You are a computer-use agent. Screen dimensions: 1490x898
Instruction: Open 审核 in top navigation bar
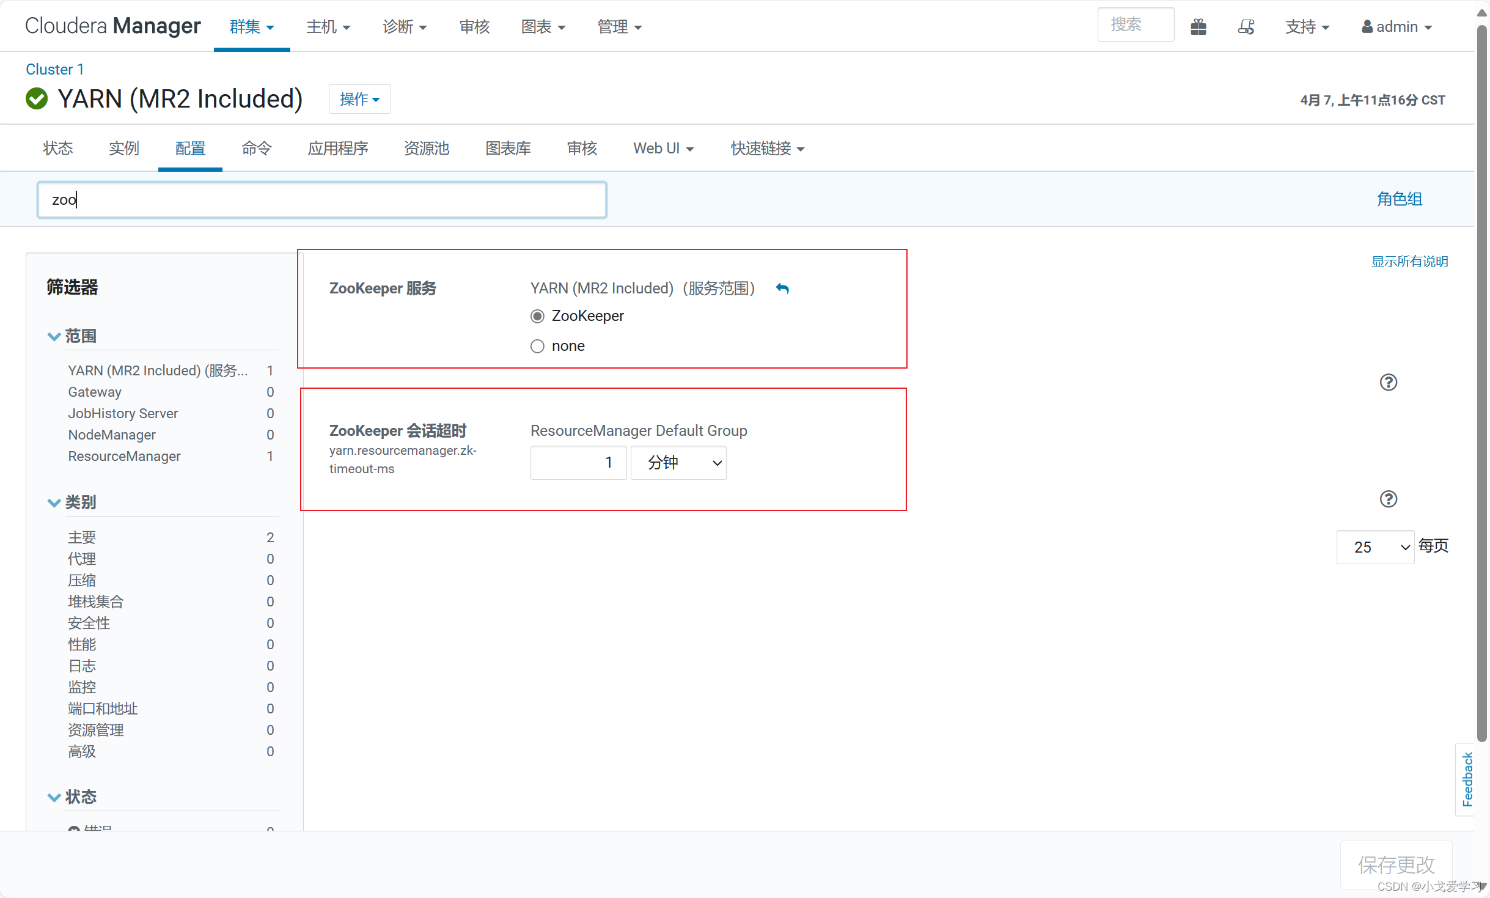474,27
